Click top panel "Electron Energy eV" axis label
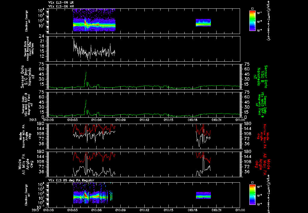 click(27, 21)
